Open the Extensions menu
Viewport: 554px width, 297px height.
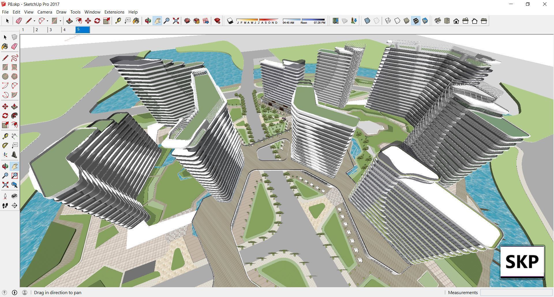point(114,12)
